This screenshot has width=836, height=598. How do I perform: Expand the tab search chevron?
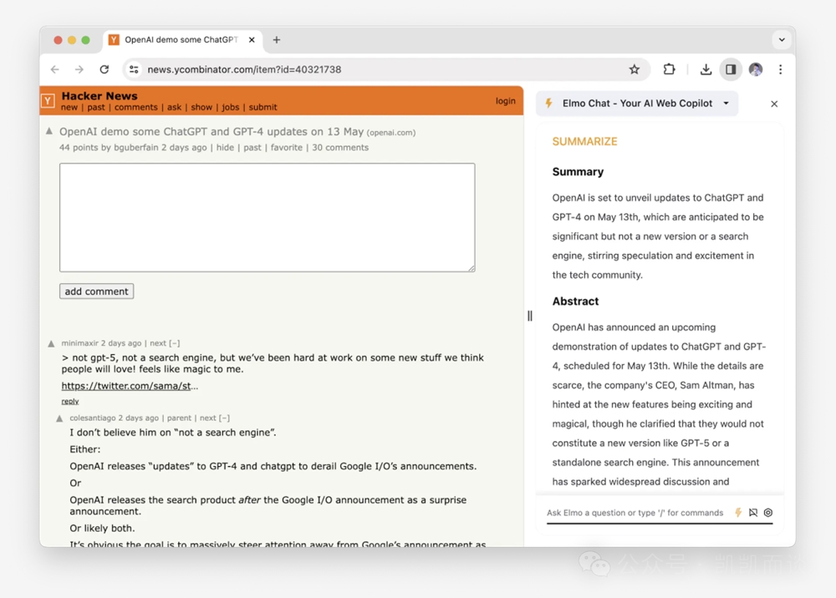coord(782,39)
